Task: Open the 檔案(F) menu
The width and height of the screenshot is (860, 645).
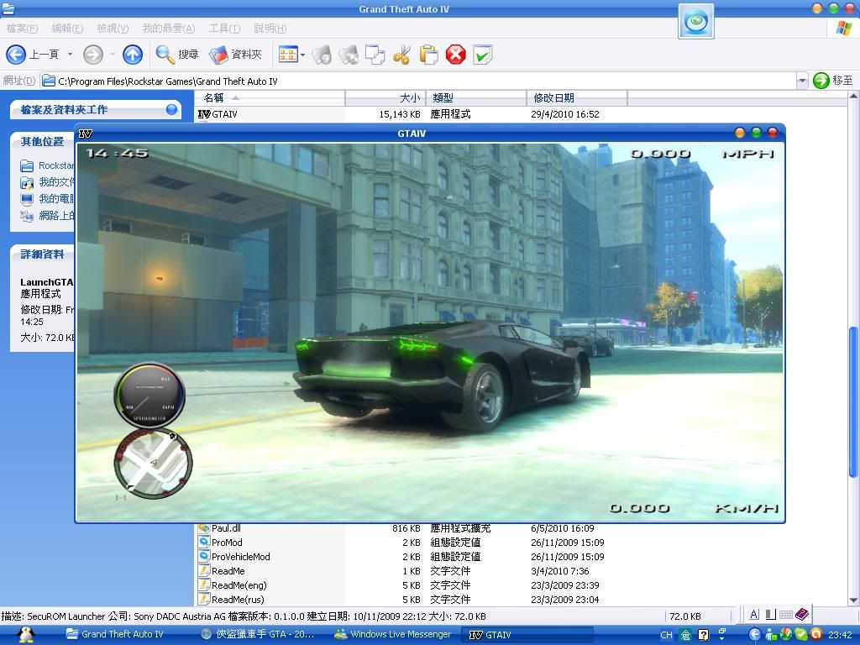Action: click(22, 29)
